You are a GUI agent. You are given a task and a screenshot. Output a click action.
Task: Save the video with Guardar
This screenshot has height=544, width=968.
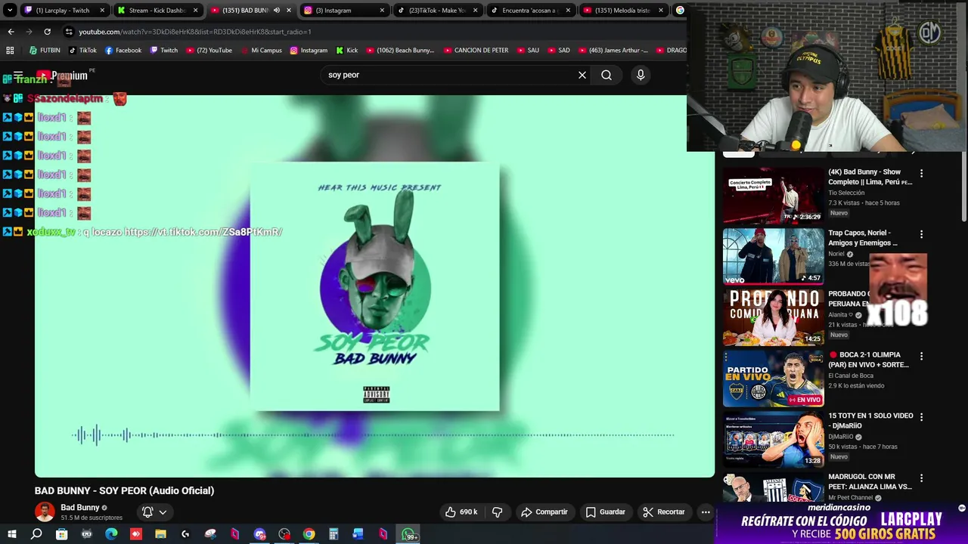606,512
